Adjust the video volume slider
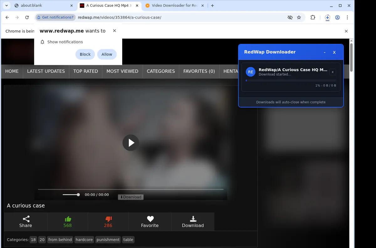The width and height of the screenshot is (376, 248). point(71,195)
